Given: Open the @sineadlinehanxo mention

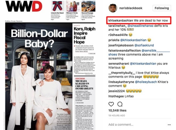Looking at the screenshot, I should pyautogui.click(x=141, y=26).
